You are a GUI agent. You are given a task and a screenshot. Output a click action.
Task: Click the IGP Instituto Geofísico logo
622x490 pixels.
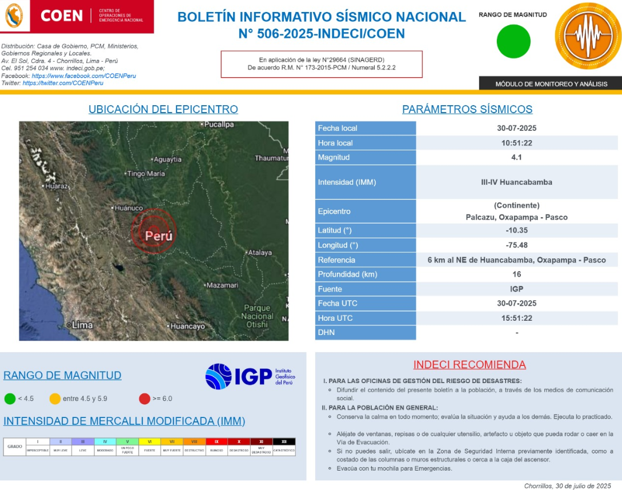click(250, 376)
